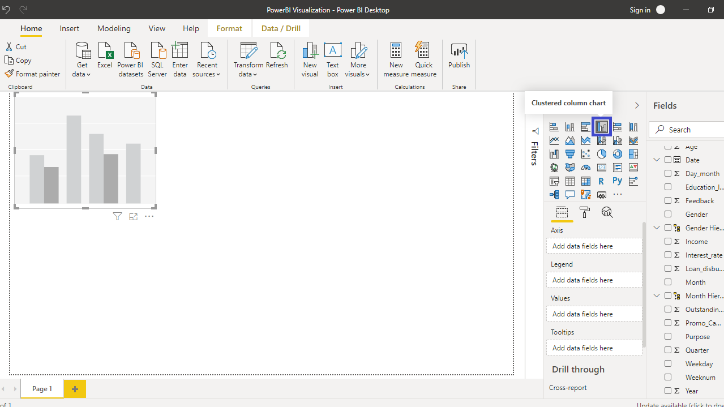Select the Waterfall chart visual

click(554, 154)
